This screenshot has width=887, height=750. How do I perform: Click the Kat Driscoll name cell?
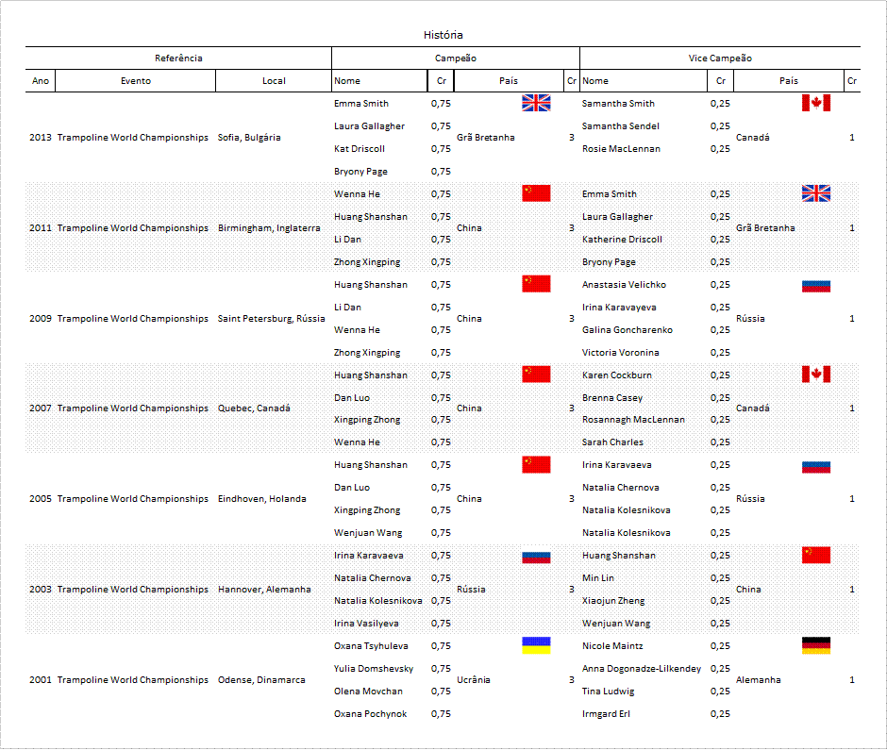click(x=360, y=149)
